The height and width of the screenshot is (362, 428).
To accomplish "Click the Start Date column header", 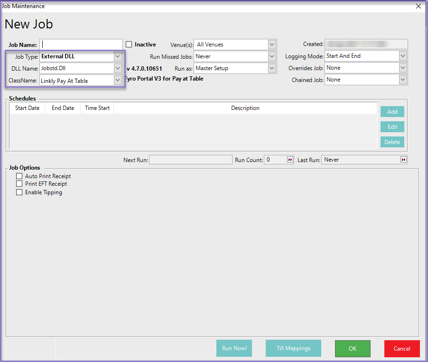I will click(x=28, y=108).
